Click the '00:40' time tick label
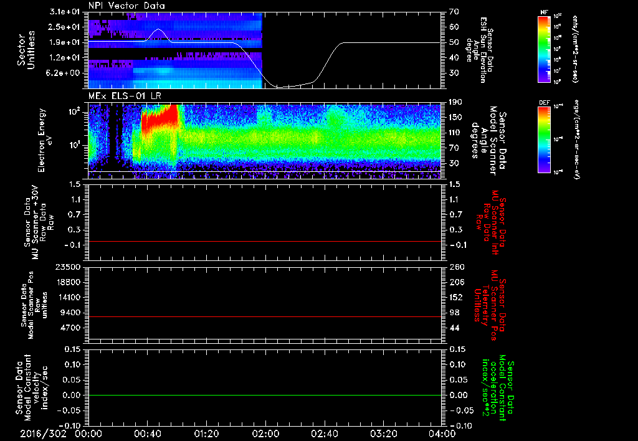 point(147,434)
